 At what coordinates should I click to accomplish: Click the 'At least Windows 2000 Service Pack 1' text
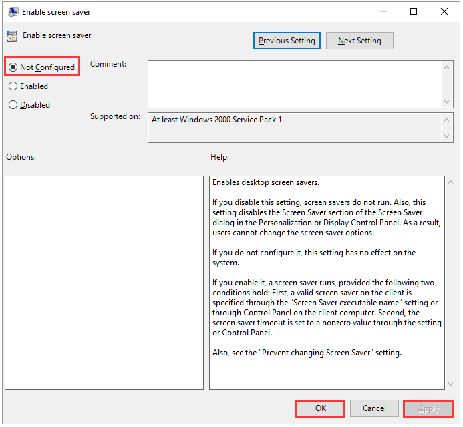(x=216, y=120)
